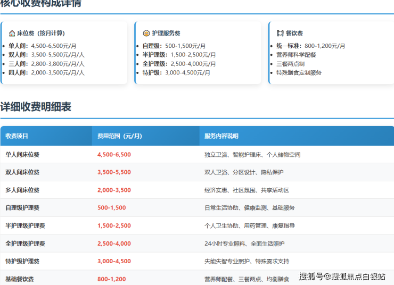This screenshot has width=394, height=285.
Task: Click the red price 3,500-5,500
Action: 114,172
